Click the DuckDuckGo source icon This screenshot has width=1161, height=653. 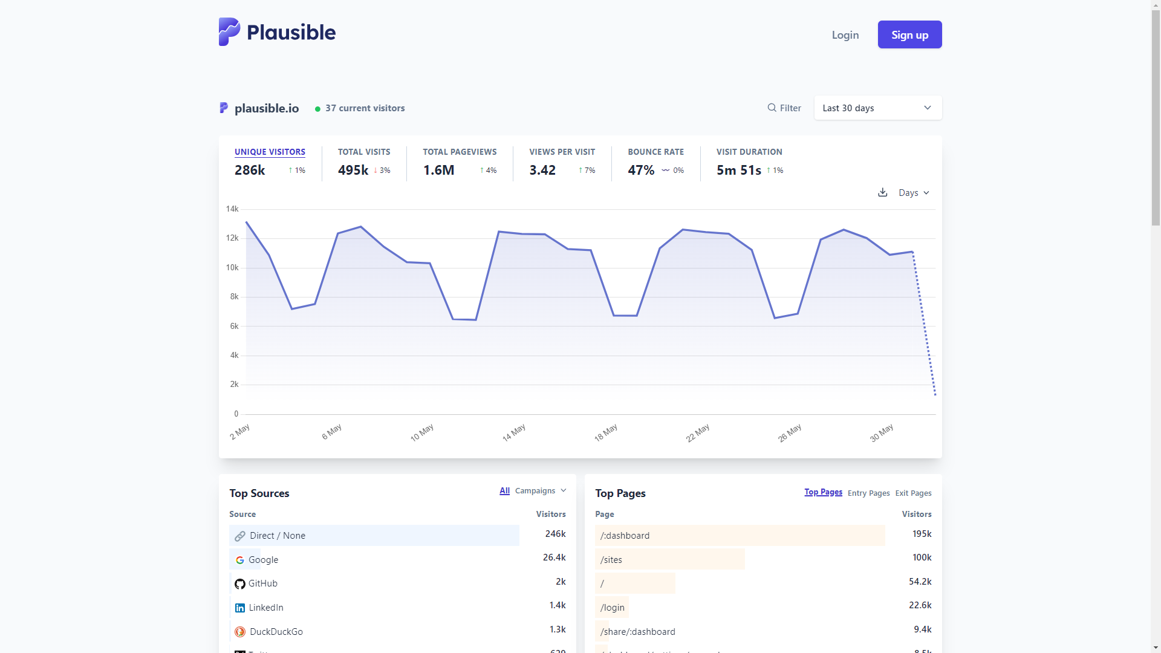240,632
